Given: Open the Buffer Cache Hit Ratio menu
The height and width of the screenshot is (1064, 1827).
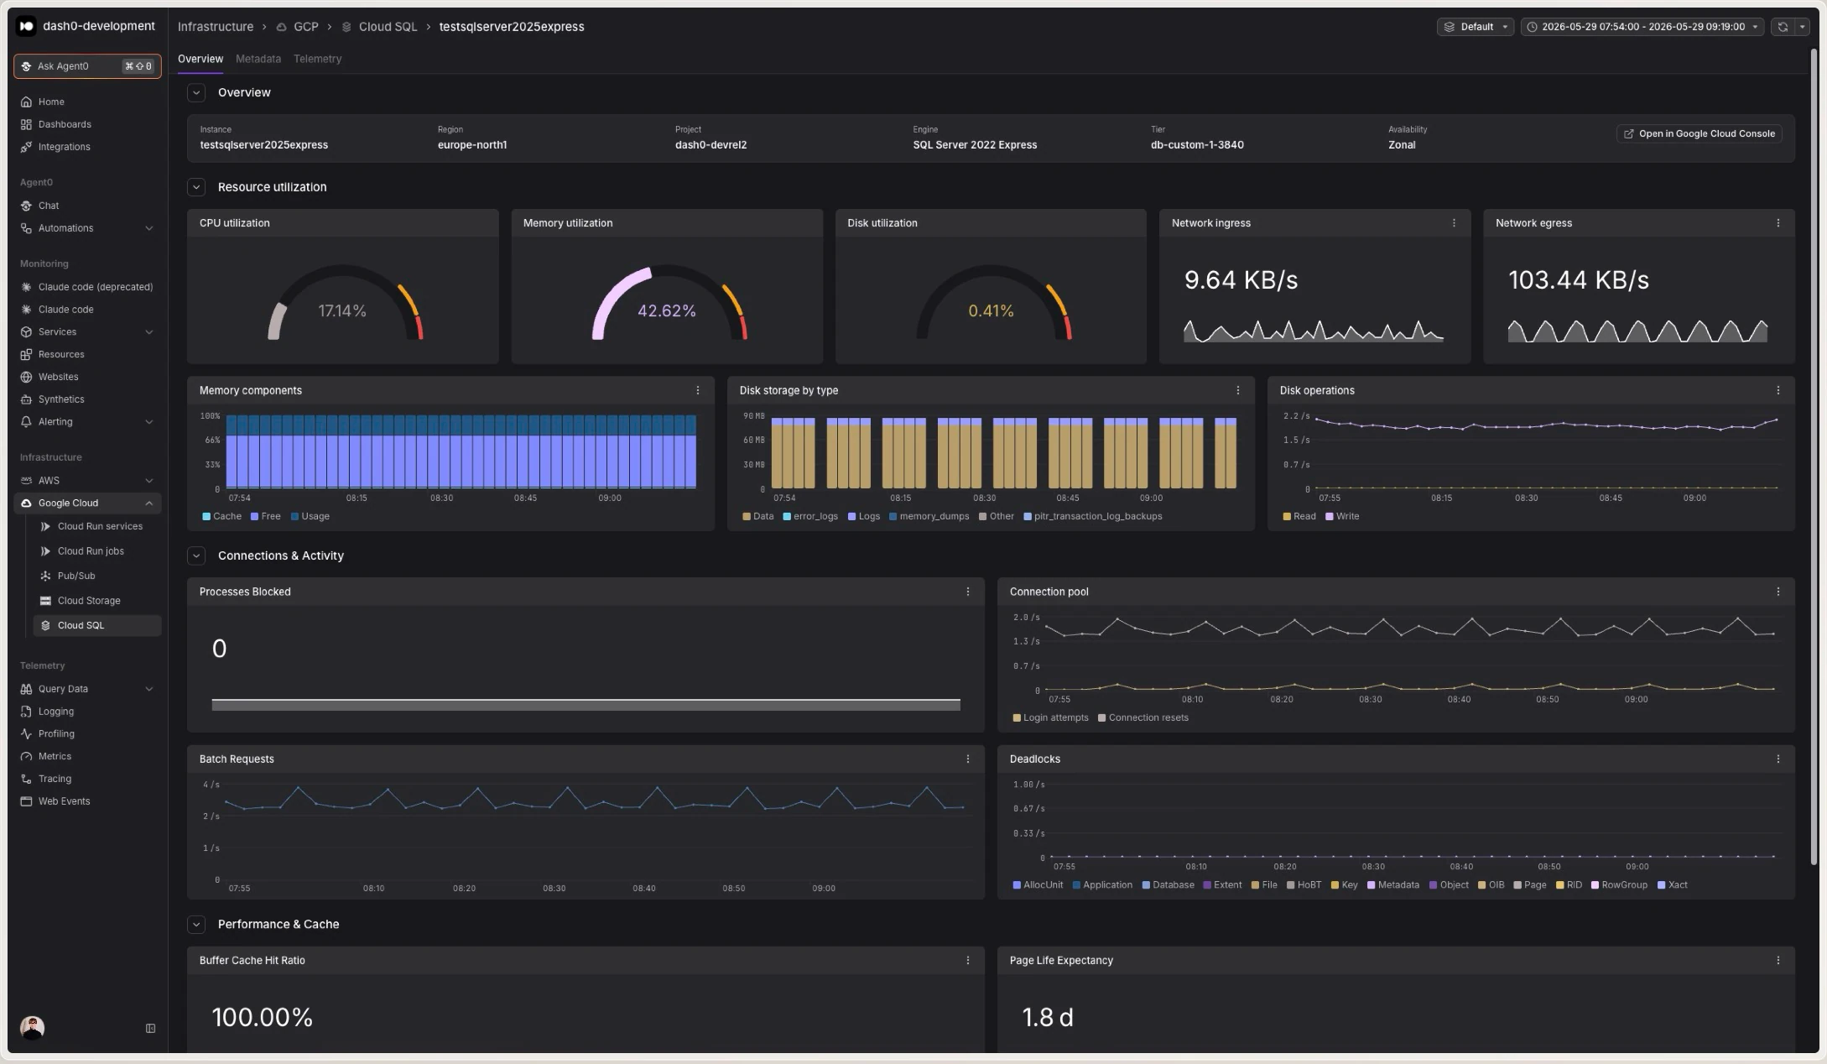Looking at the screenshot, I should (x=967, y=960).
